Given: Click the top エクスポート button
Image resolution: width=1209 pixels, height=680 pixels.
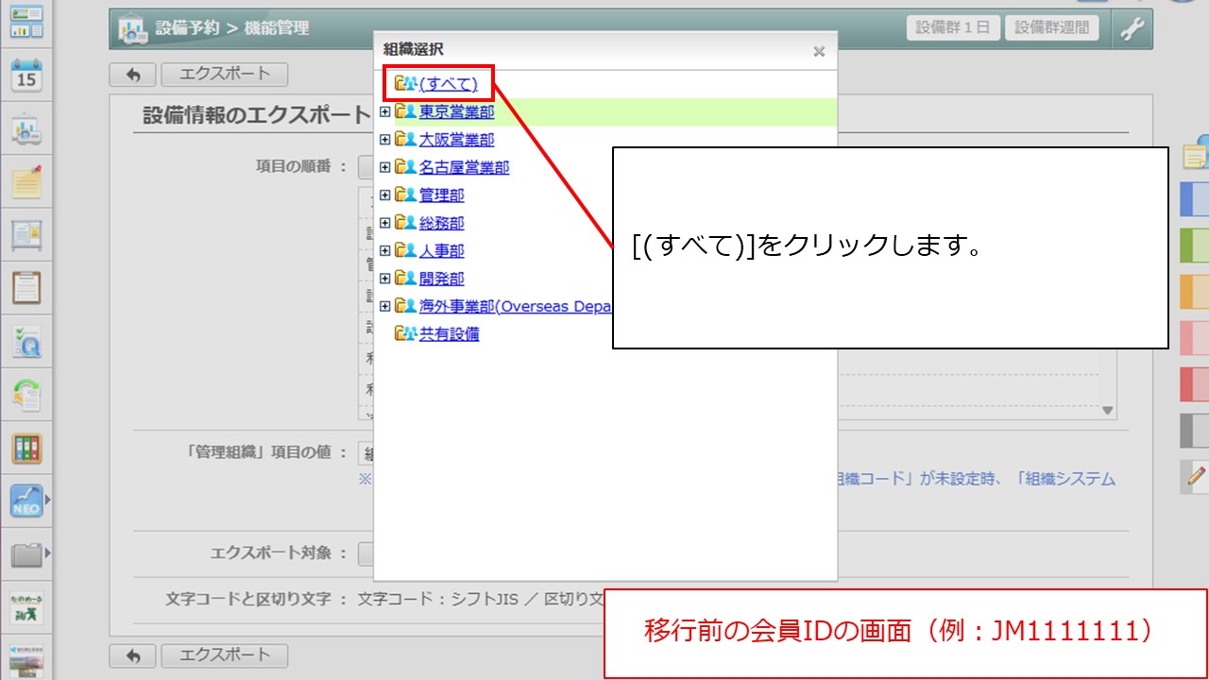Looking at the screenshot, I should coord(224,74).
